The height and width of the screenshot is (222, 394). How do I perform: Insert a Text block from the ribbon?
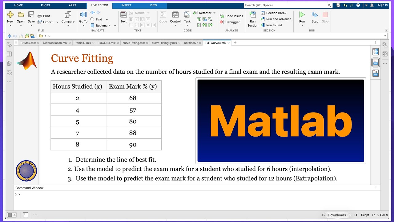(x=123, y=17)
